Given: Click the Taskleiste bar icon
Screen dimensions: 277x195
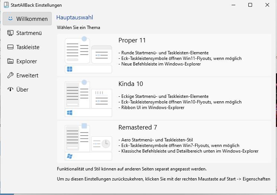Looking at the screenshot, I should (x=10, y=47).
